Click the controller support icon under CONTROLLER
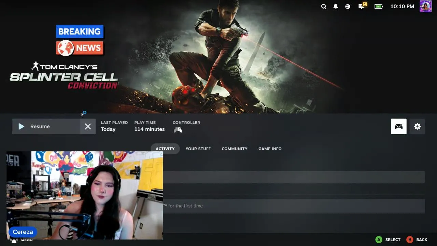 178,130
